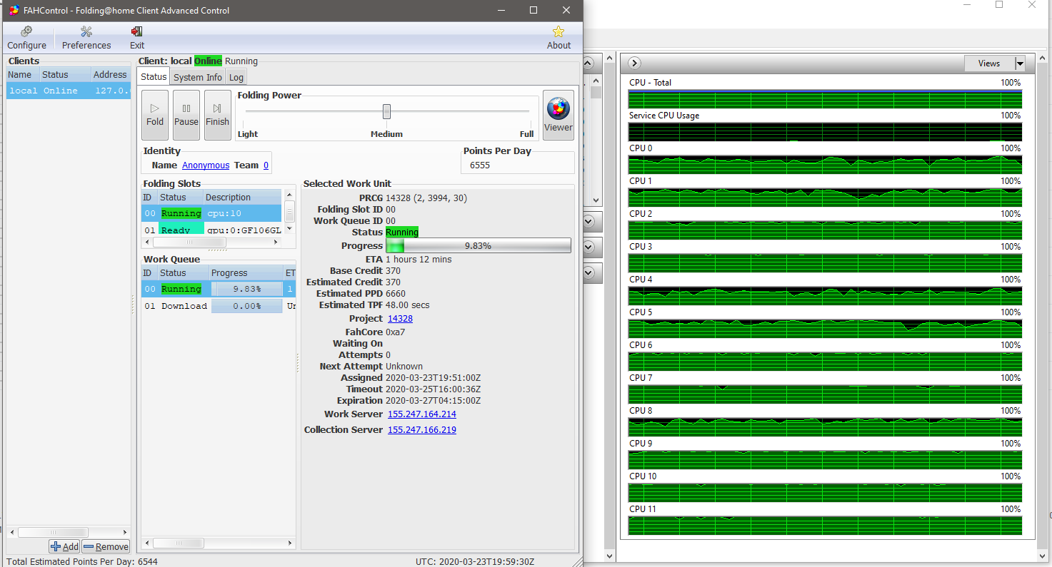Screen dimensions: 1052x567
Task: Add a new client
Action: (x=64, y=546)
